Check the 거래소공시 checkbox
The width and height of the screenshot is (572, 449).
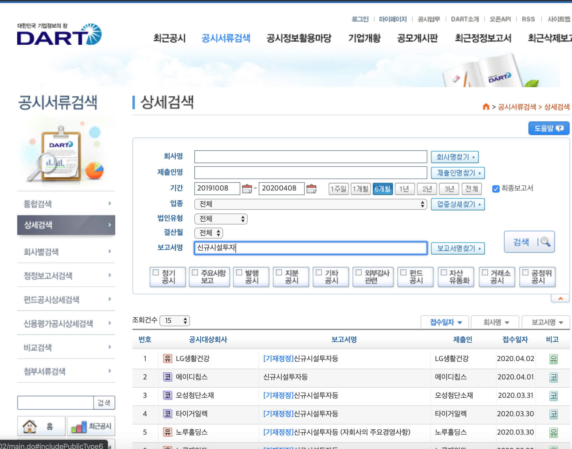point(485,272)
